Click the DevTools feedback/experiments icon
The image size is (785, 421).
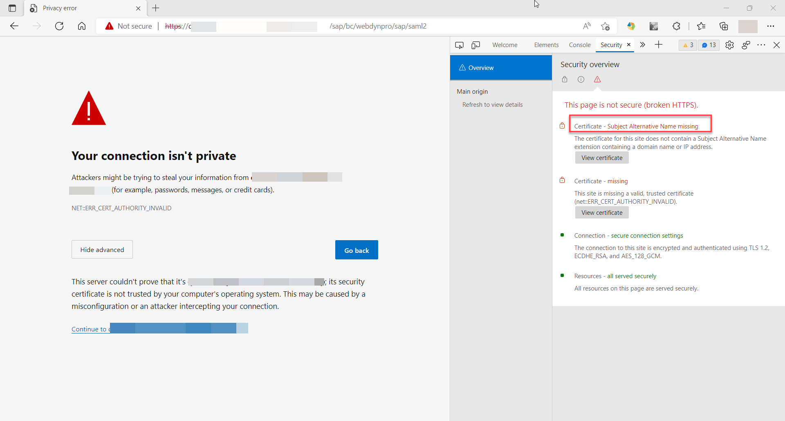pyautogui.click(x=746, y=45)
